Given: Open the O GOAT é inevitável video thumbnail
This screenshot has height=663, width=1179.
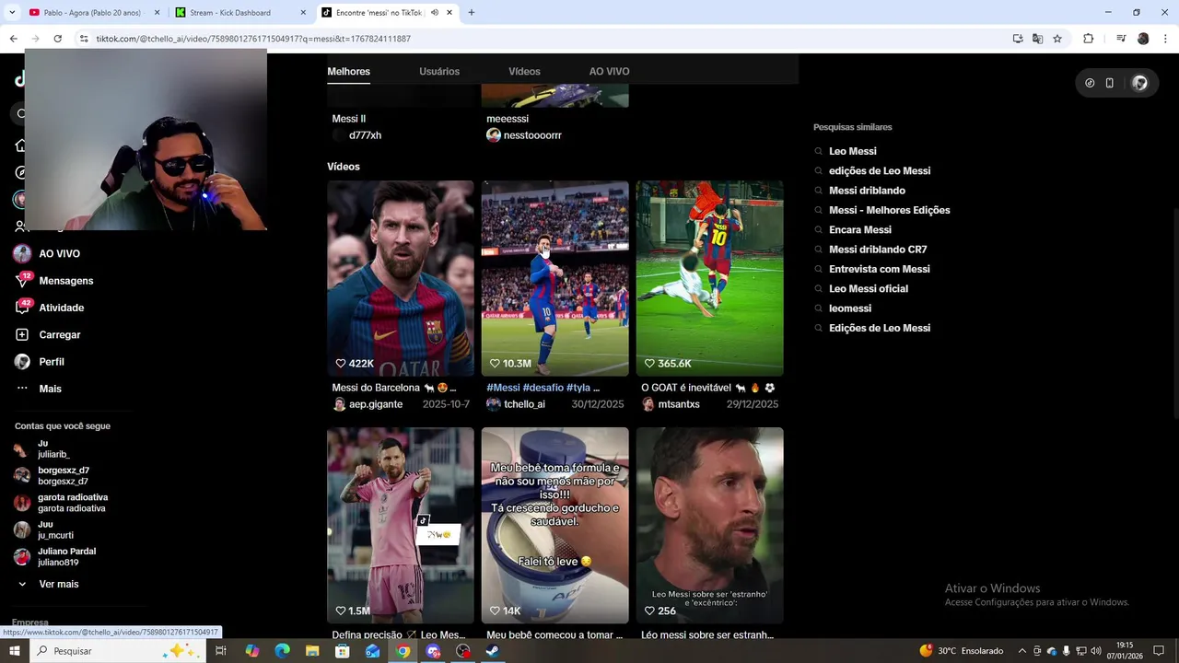Looking at the screenshot, I should (709, 278).
